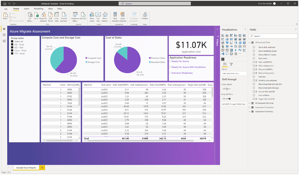Toggle Keep all filters switch
The height and width of the screenshot is (175, 299).
pyautogui.click(x=228, y=99)
